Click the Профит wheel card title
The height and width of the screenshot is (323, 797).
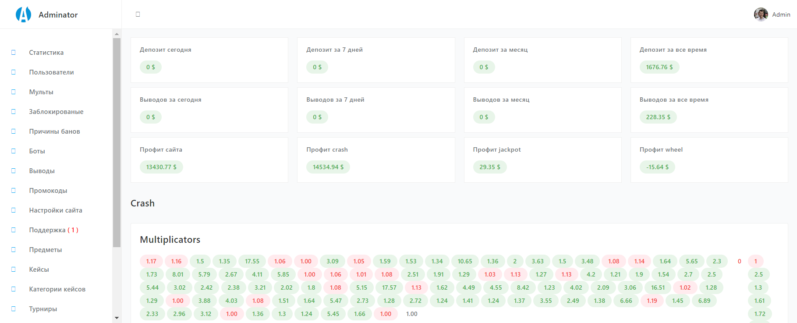click(x=661, y=149)
